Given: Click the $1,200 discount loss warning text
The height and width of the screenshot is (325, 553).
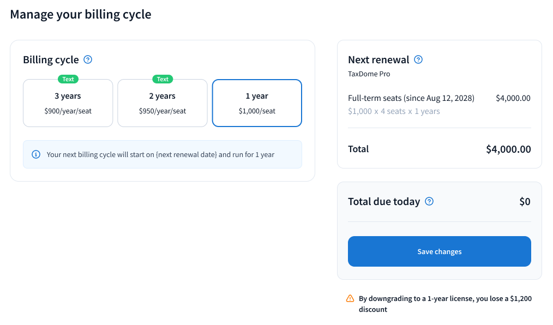Looking at the screenshot, I should pos(444,304).
